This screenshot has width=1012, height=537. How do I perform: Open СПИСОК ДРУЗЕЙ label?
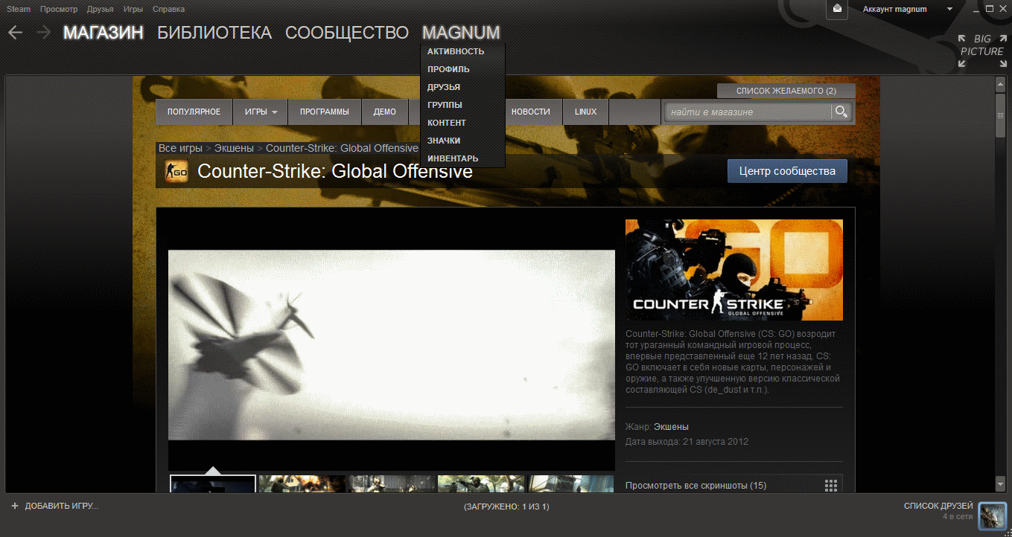pos(938,506)
